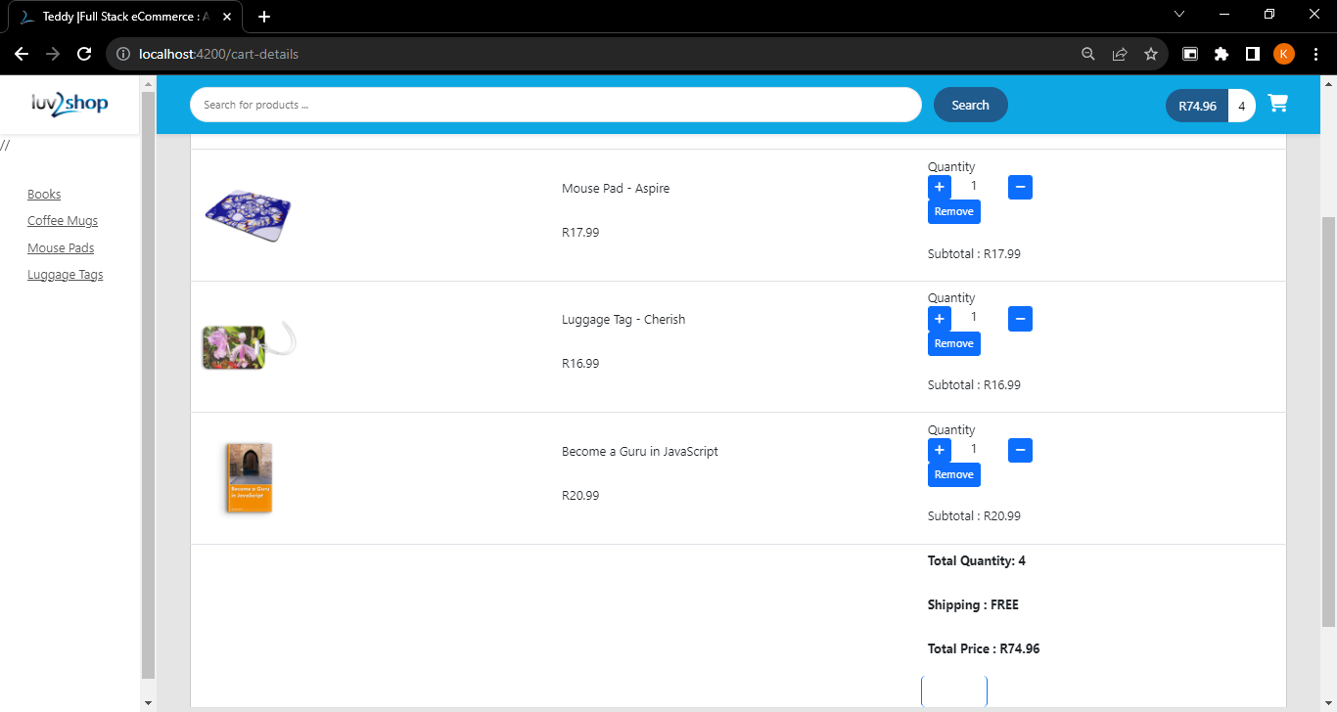
Task: Click the share page icon
Action: click(1120, 54)
